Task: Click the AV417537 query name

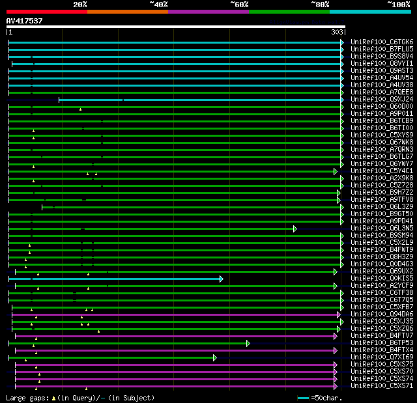Action: pyautogui.click(x=25, y=21)
